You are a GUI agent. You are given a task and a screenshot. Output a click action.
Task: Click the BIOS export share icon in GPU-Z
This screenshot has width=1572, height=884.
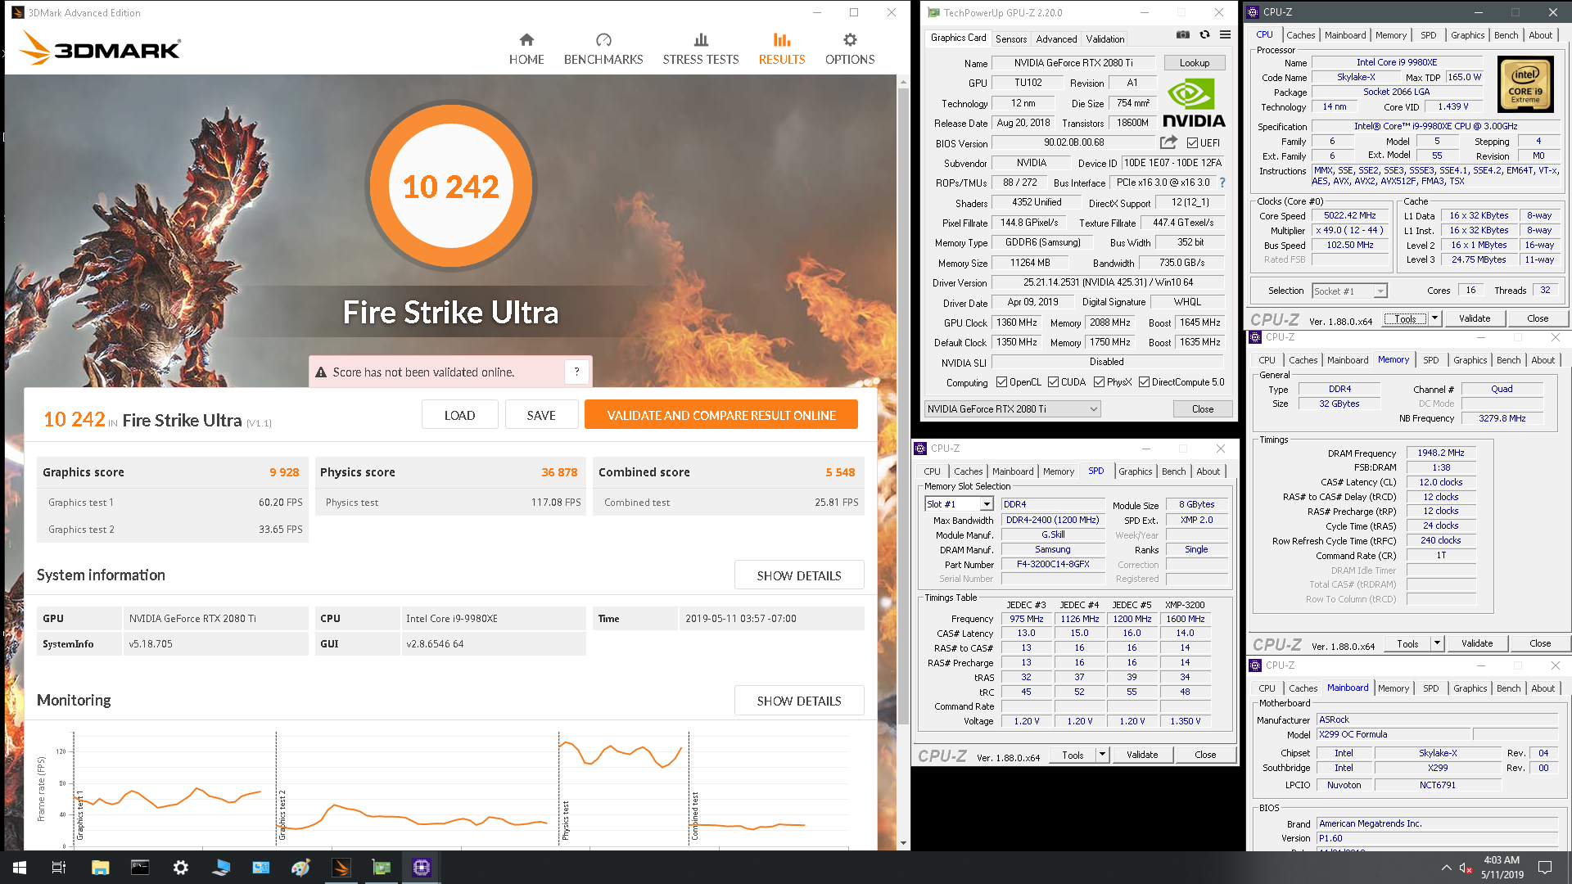coord(1168,142)
